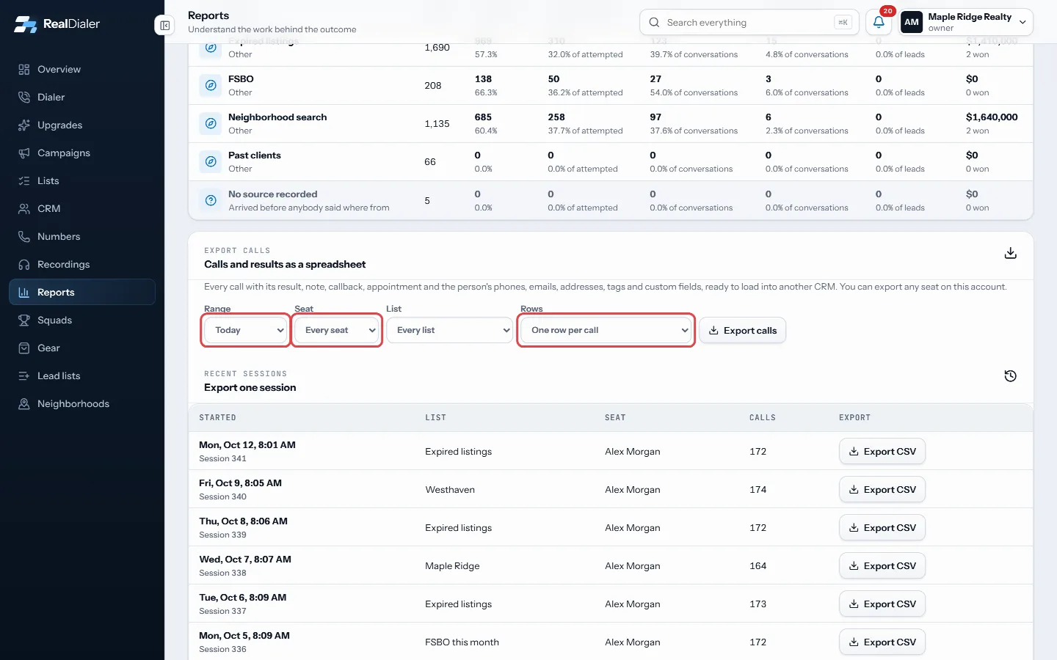Click the $1,640,000 won value
The height and width of the screenshot is (660, 1057).
click(x=992, y=117)
